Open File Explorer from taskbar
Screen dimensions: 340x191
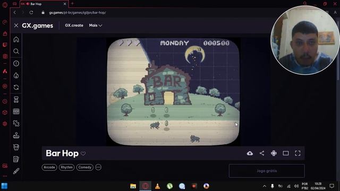(x=133, y=186)
